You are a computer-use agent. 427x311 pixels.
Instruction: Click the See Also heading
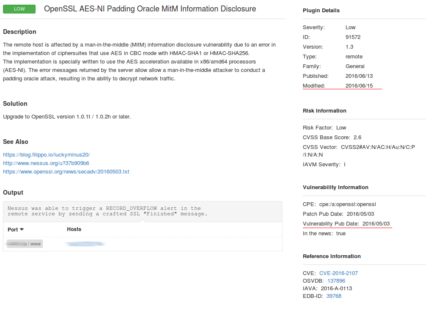(16, 142)
